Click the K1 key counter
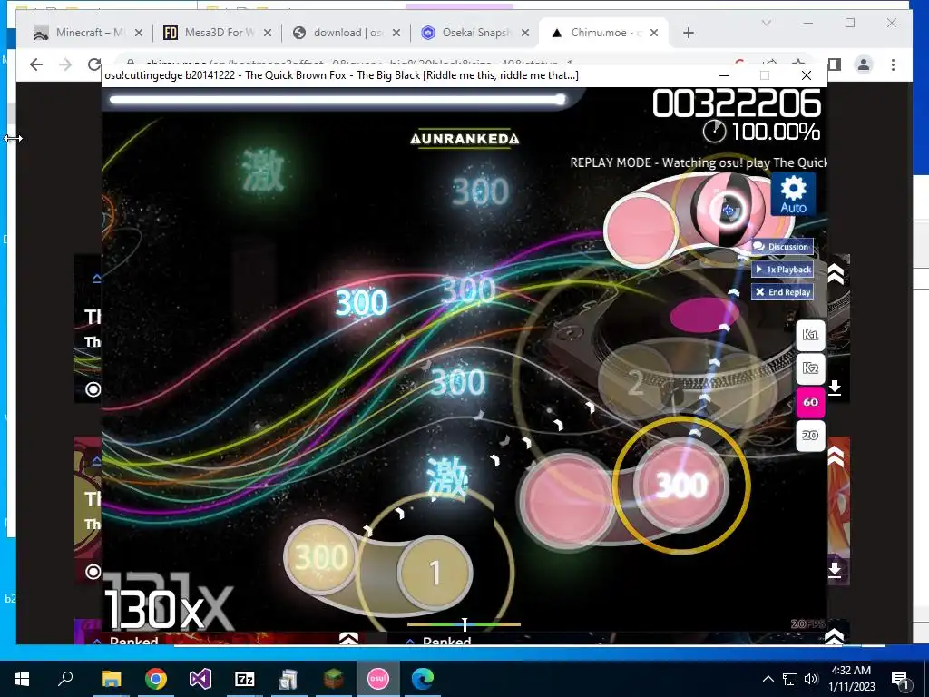 click(810, 334)
